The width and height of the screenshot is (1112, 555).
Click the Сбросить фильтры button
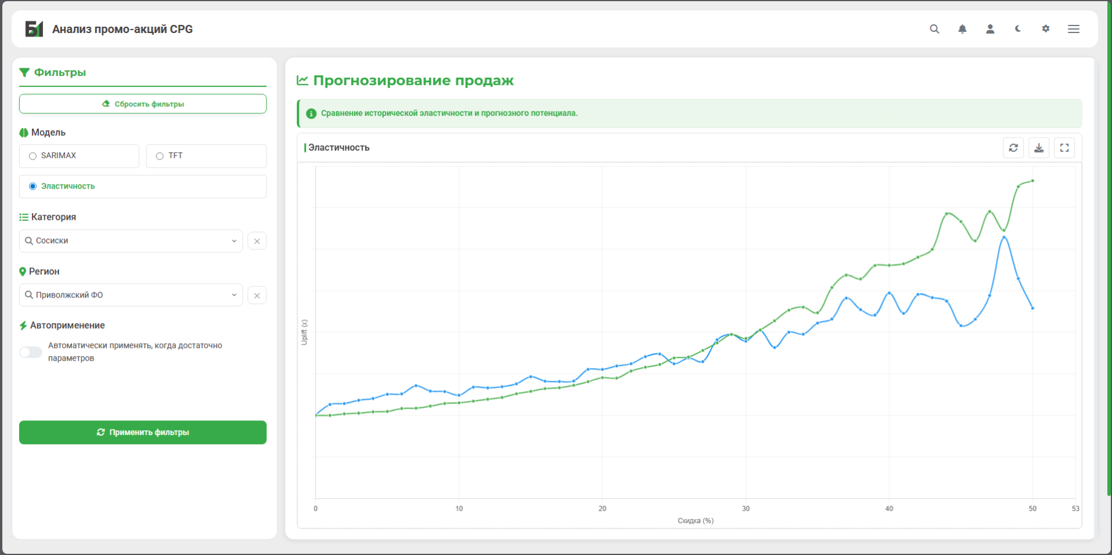pyautogui.click(x=143, y=104)
